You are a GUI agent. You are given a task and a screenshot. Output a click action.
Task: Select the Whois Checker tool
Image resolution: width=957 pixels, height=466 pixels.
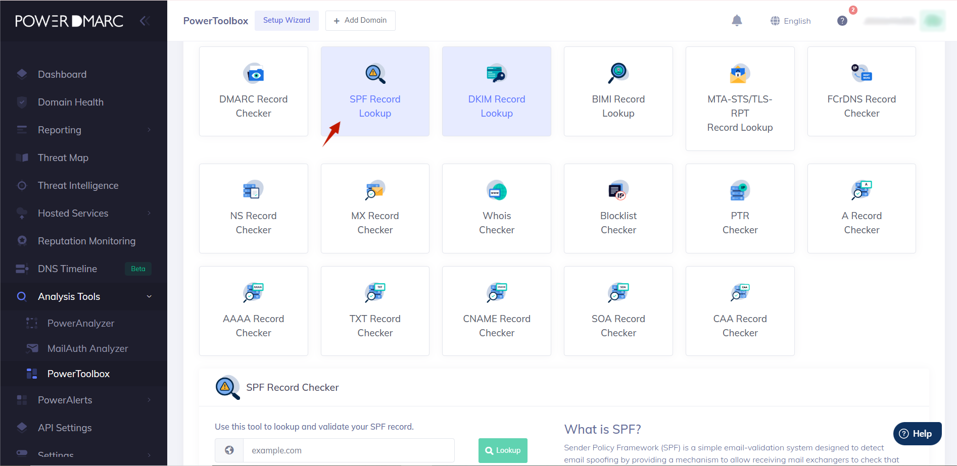pos(496,208)
